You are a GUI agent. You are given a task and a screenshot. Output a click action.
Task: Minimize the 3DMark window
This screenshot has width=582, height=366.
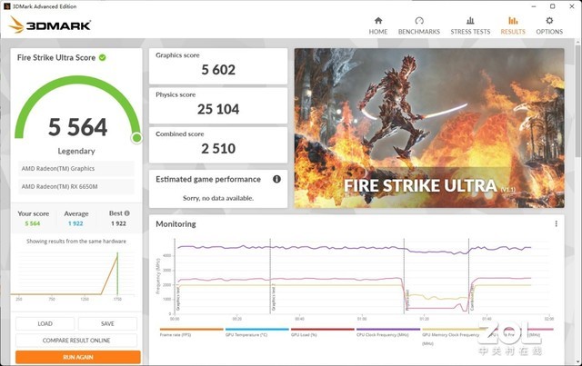tap(534, 6)
